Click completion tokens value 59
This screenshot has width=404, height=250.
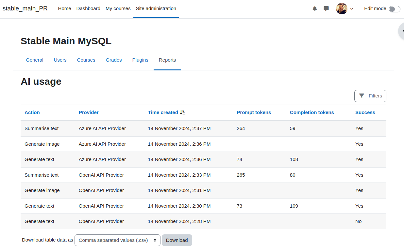tap(293, 128)
